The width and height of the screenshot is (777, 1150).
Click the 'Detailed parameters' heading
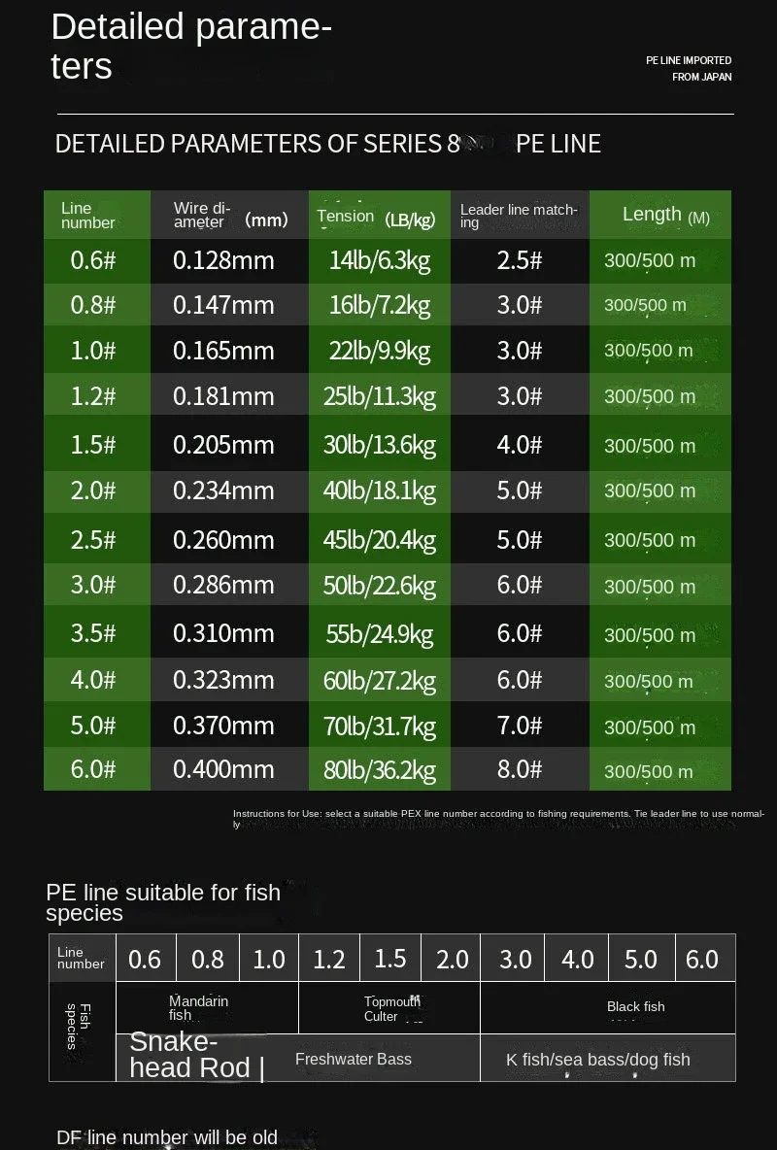(189, 44)
